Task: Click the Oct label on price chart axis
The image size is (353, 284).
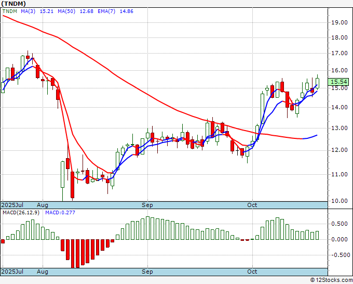Action: tap(252, 205)
